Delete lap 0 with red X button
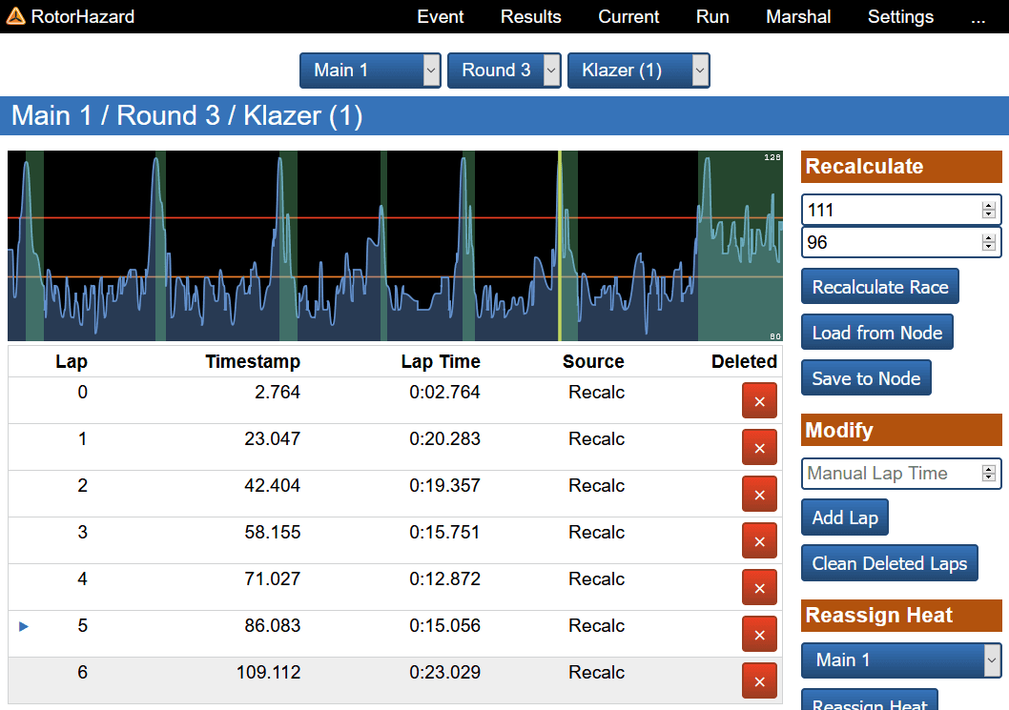The height and width of the screenshot is (710, 1009). [759, 400]
